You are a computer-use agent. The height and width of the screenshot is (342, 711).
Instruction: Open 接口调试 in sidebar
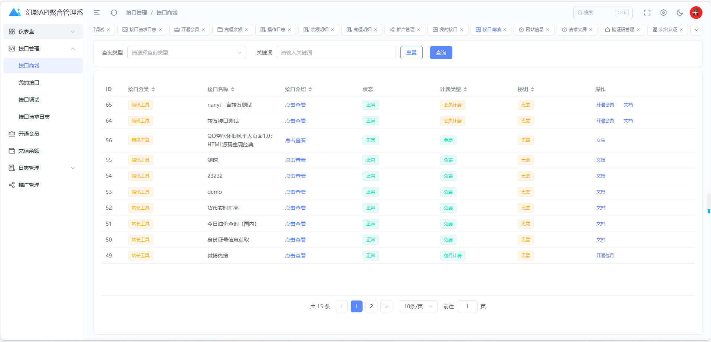click(x=43, y=100)
